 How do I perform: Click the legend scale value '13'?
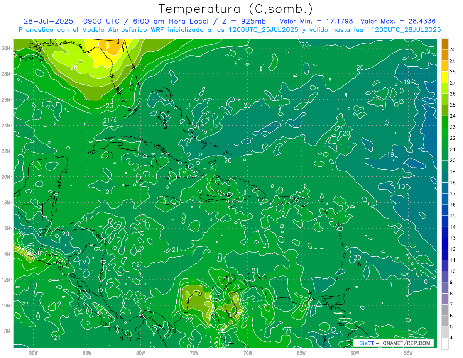[453, 238]
